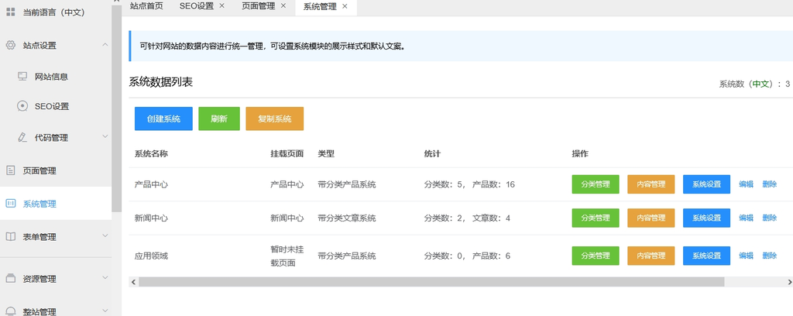This screenshot has width=793, height=316.
Task: Open 分类管理 for 新闻中心
Action: click(x=596, y=218)
